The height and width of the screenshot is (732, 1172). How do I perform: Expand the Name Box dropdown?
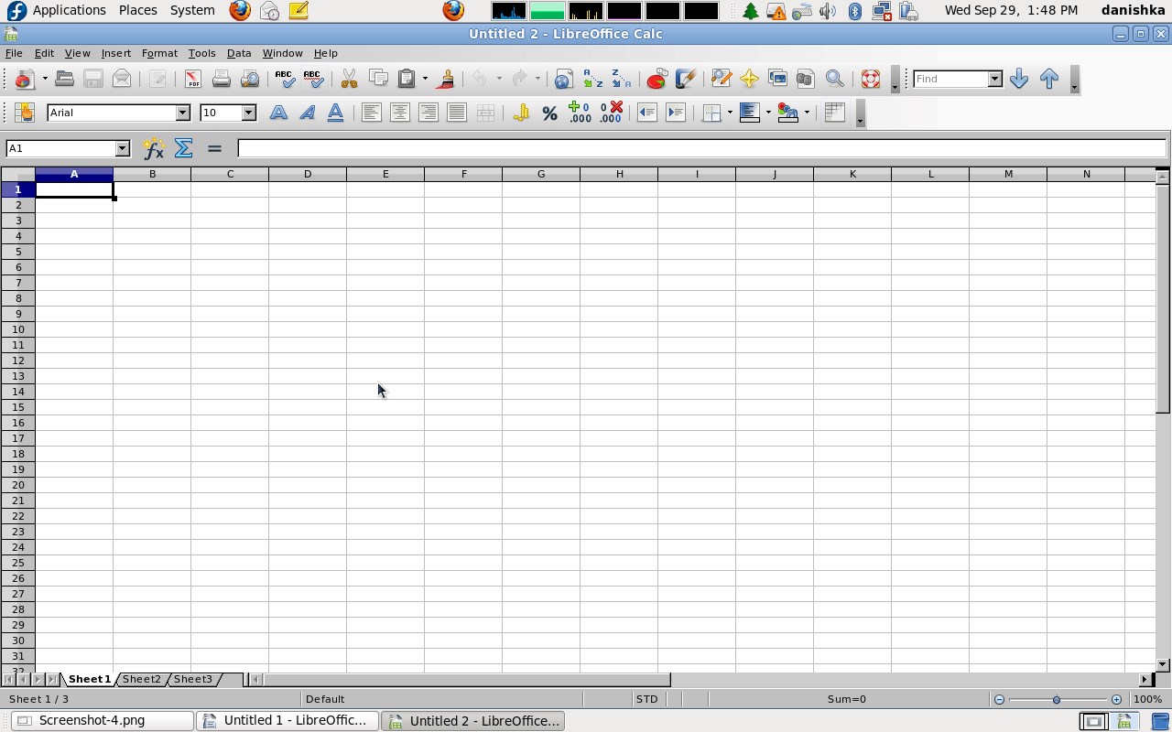point(122,148)
